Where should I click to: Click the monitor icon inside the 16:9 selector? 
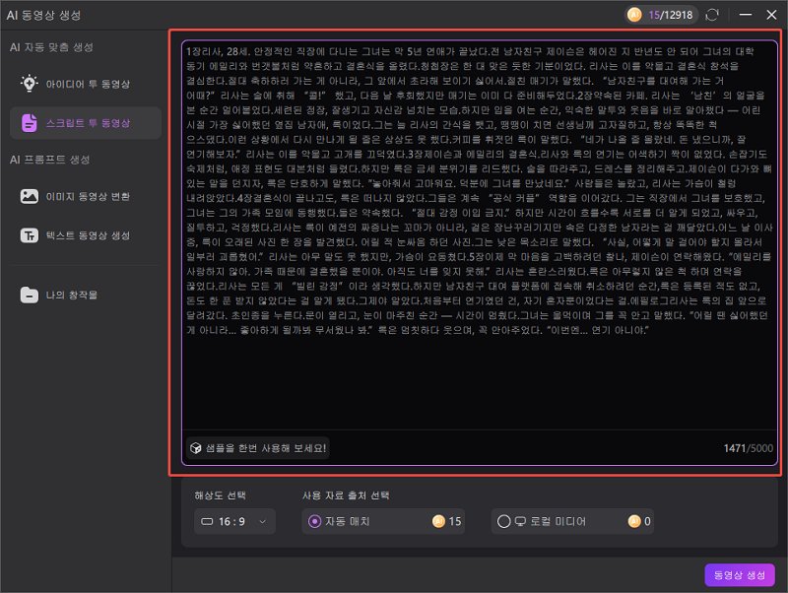point(205,522)
